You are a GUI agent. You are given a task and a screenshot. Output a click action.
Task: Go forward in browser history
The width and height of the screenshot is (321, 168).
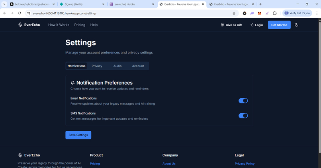[12, 13]
